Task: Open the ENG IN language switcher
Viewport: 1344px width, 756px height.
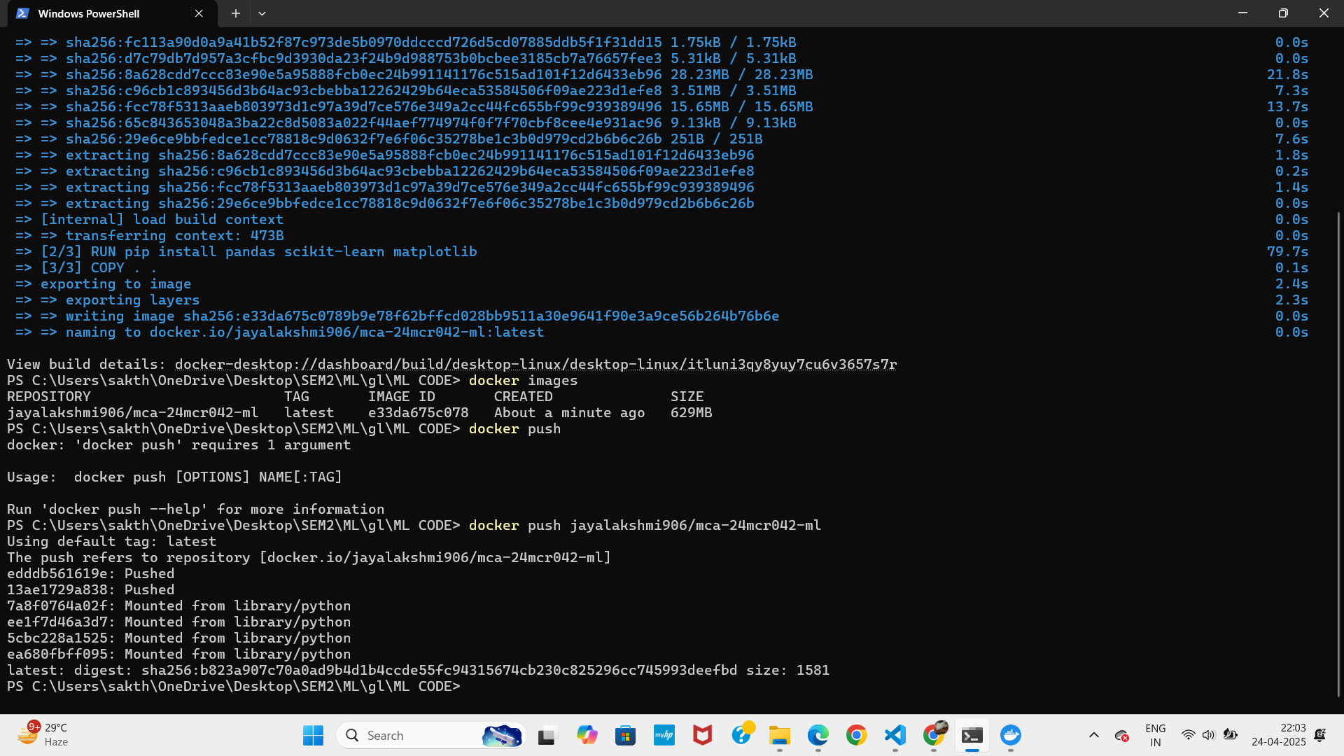Action: pyautogui.click(x=1155, y=735)
